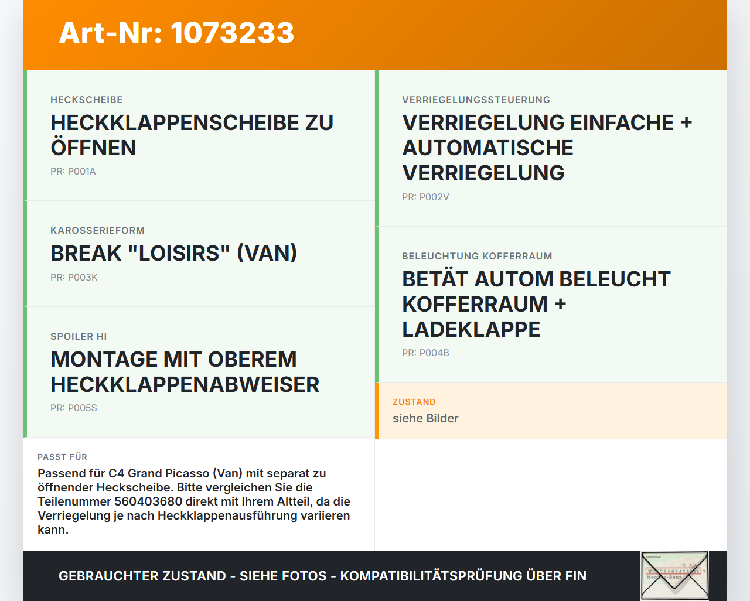This screenshot has height=601, width=750.
Task: Select the code "PR: P005S"
Action: [74, 408]
